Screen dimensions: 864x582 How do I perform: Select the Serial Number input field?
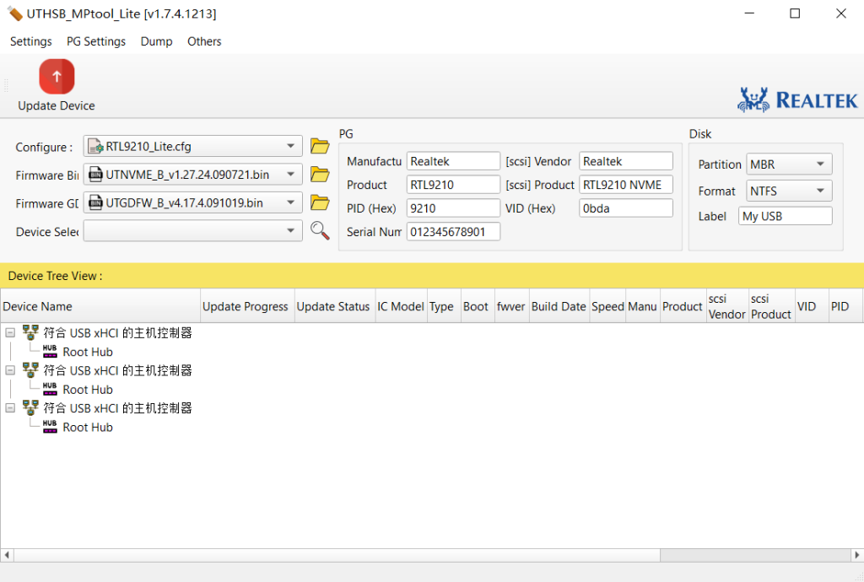pos(453,231)
